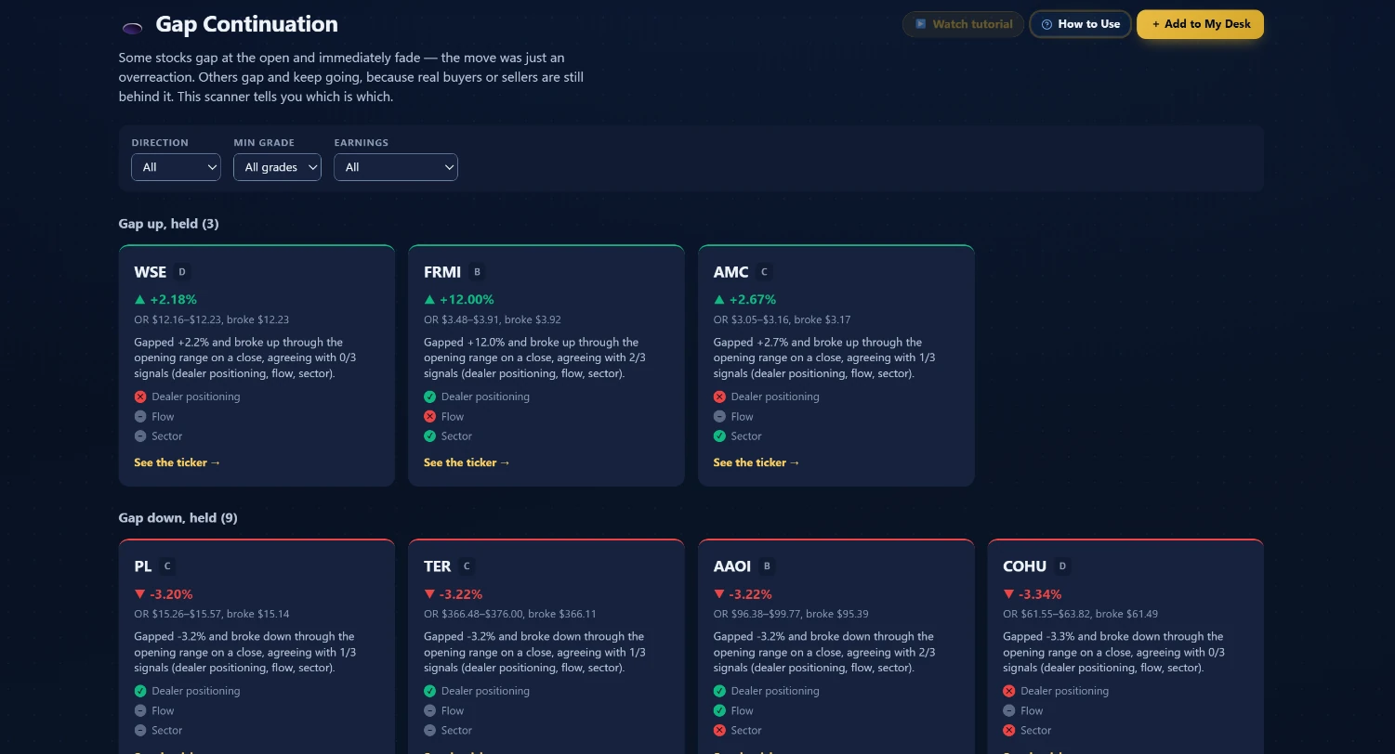This screenshot has height=754, width=1395.
Task: Click FRMI Dealer positioning green check icon
Action: coord(429,396)
